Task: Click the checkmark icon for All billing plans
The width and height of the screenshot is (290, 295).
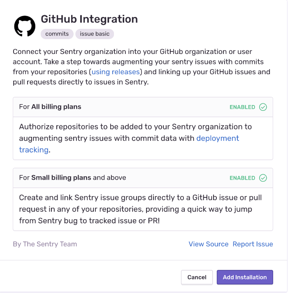Action: 263,107
